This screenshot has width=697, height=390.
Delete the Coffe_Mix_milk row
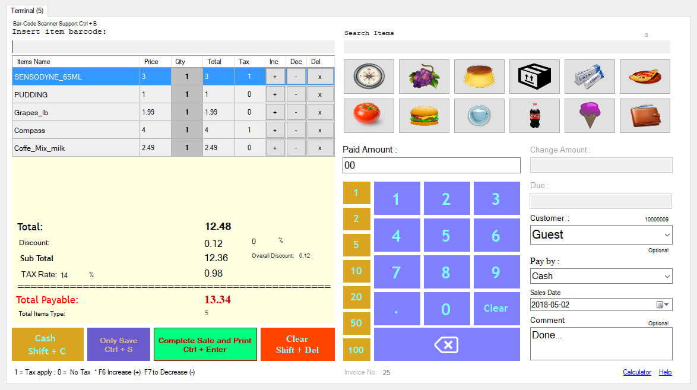320,148
